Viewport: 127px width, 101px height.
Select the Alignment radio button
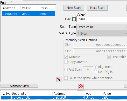tap(95, 67)
